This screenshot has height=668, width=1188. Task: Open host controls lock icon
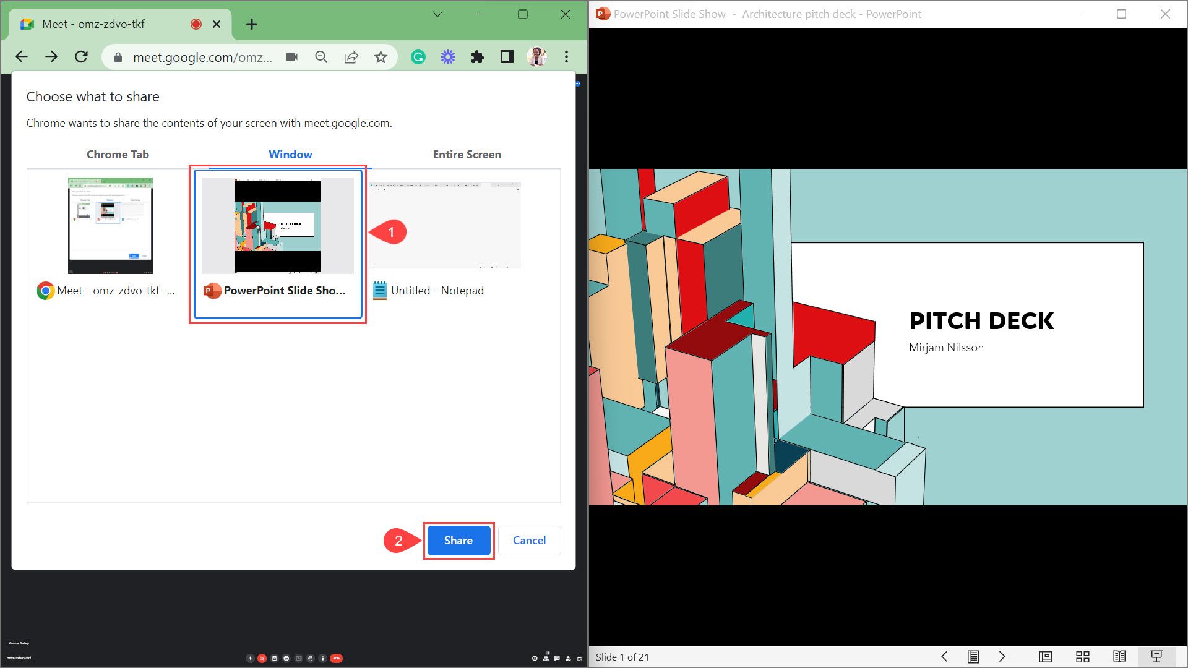point(579,657)
